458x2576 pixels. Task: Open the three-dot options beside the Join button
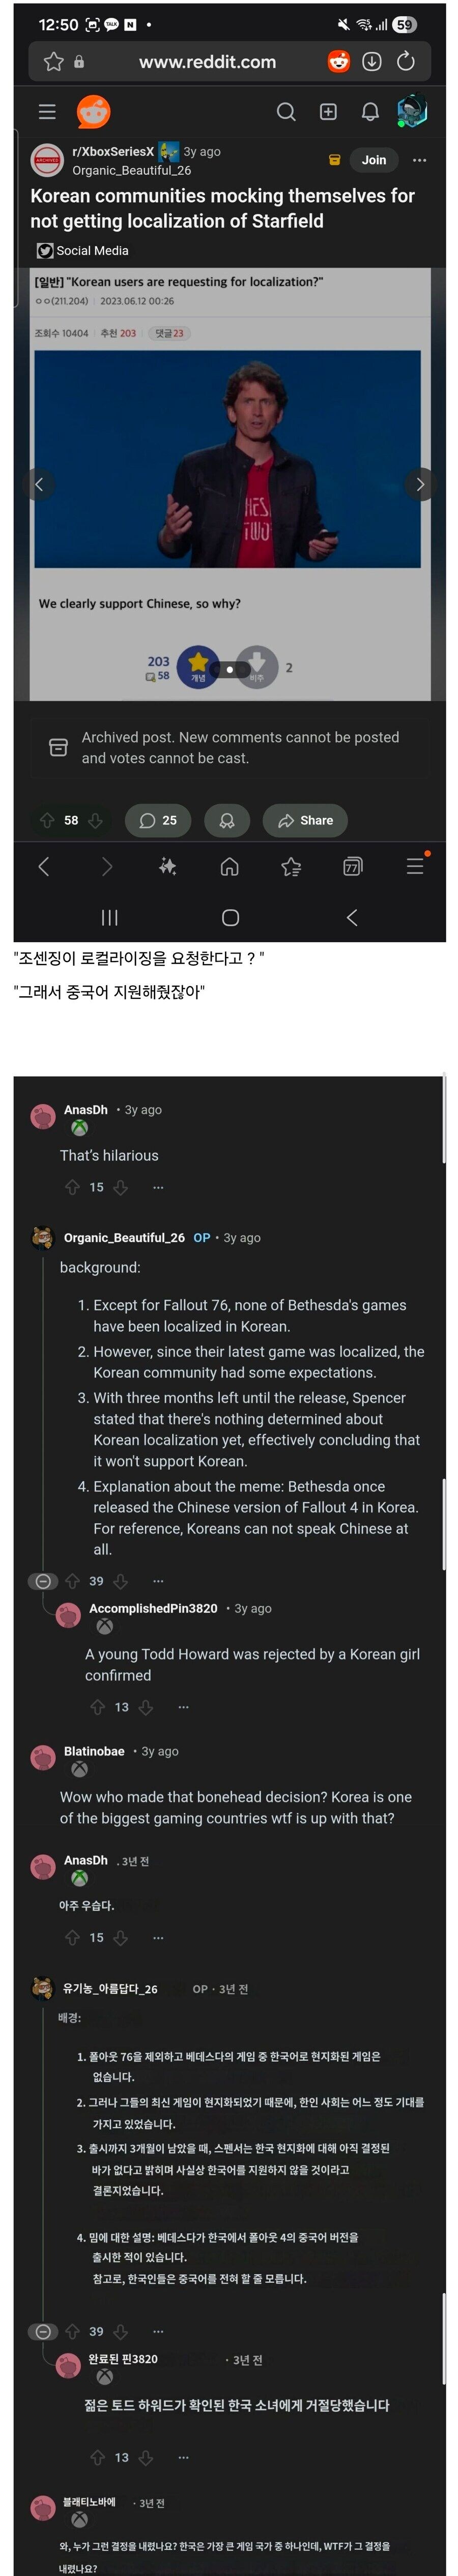tap(419, 160)
